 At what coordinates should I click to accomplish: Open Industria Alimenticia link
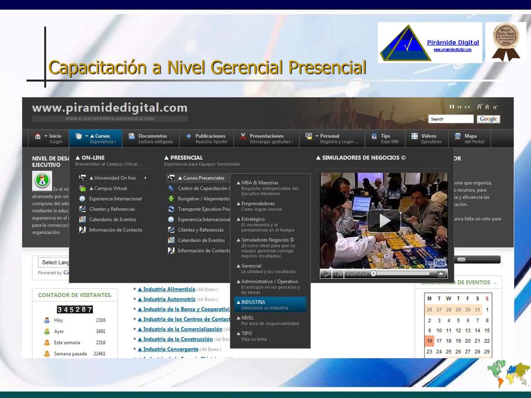point(166,289)
